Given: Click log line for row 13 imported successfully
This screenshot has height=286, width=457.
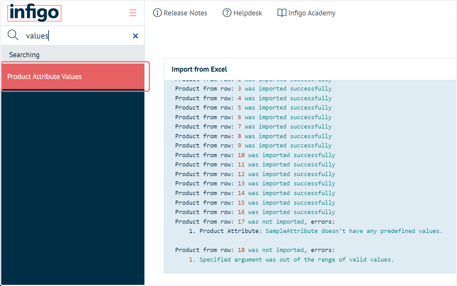Looking at the screenshot, I should click(255, 184).
